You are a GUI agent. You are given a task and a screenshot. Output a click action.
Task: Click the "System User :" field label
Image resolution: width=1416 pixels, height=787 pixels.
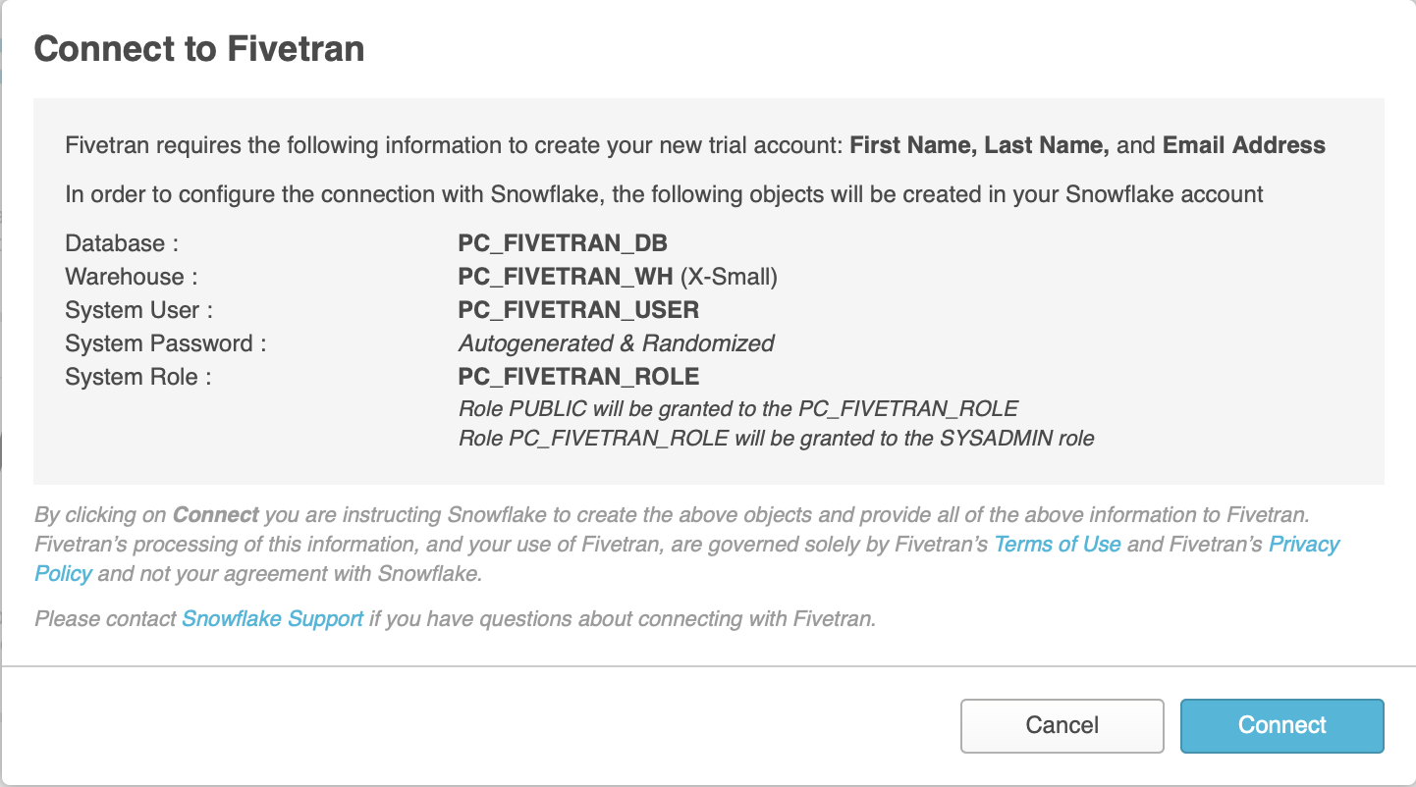[x=138, y=310]
